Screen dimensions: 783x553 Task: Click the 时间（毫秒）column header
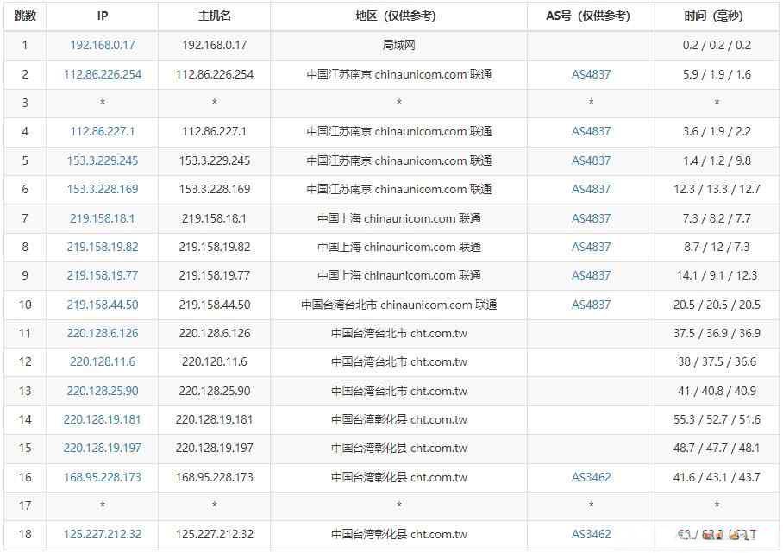coord(717,16)
